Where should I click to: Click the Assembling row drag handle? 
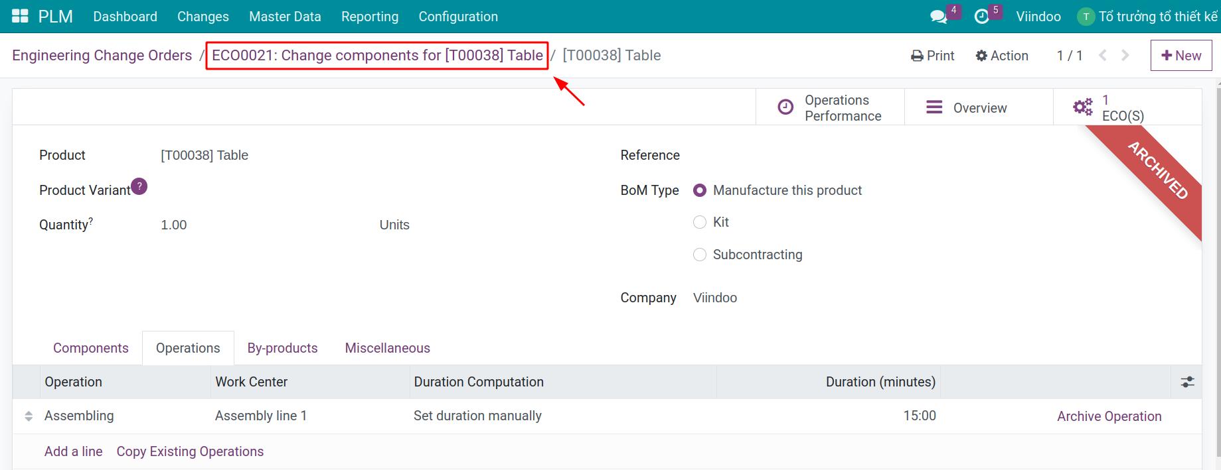click(x=29, y=416)
